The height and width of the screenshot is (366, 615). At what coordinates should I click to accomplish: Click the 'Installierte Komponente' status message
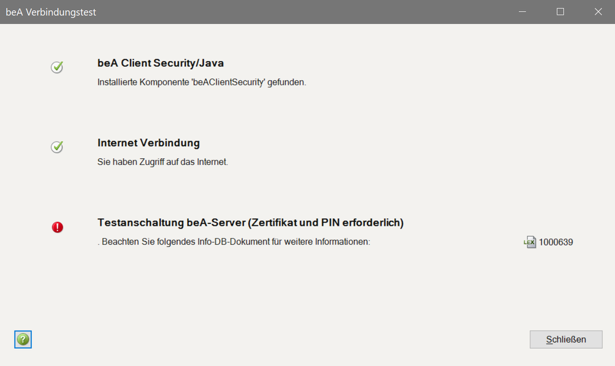201,82
